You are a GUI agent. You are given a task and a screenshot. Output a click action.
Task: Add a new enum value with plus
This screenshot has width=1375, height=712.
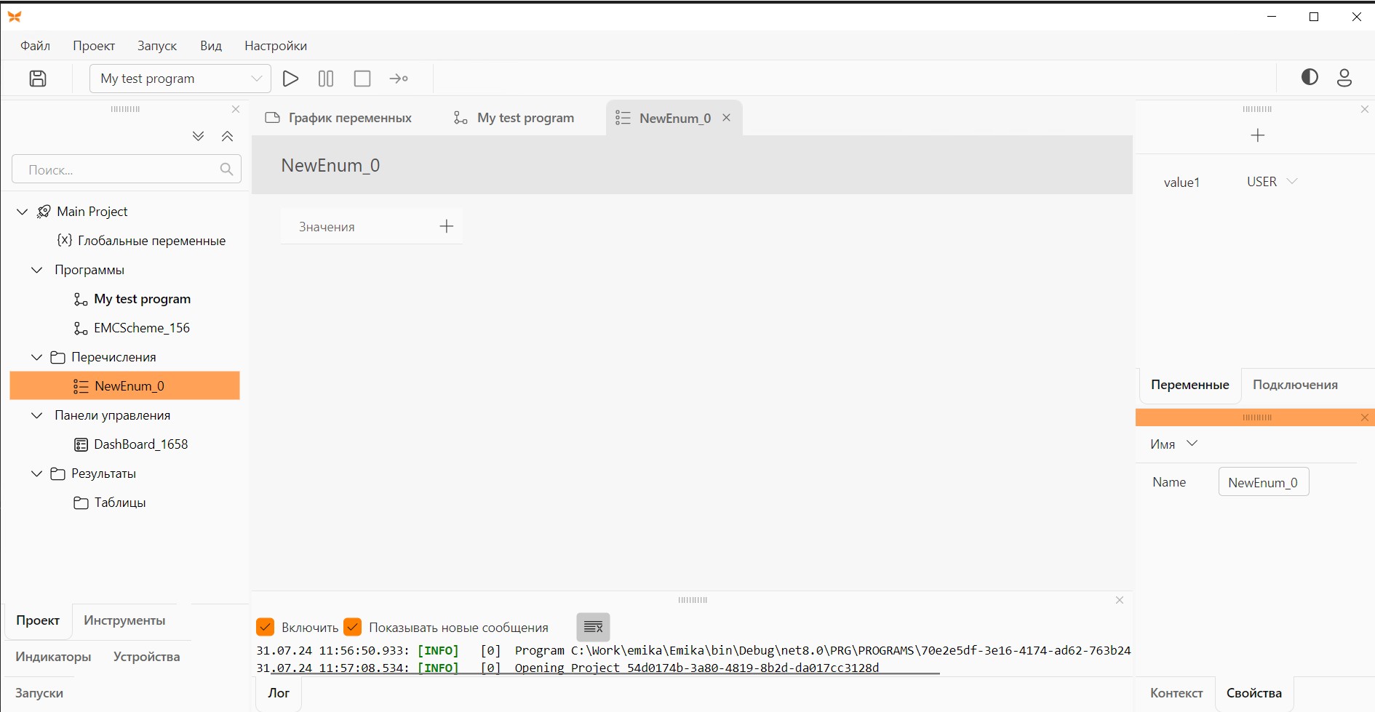pyautogui.click(x=447, y=226)
